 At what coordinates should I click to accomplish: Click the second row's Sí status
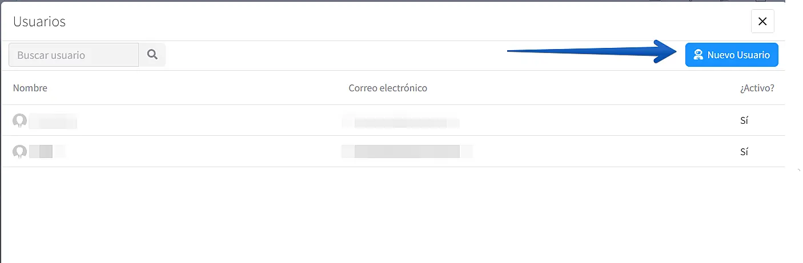point(744,152)
